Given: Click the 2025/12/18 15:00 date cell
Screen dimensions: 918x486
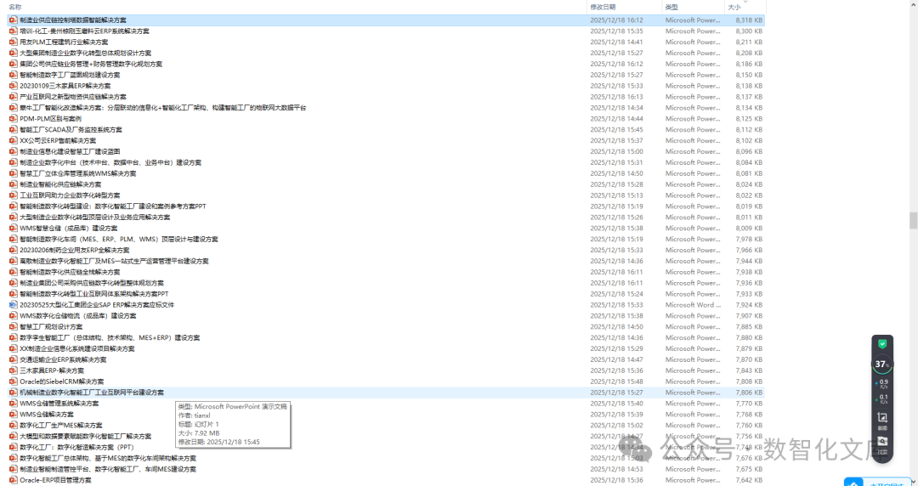Looking at the screenshot, I should 616,151.
